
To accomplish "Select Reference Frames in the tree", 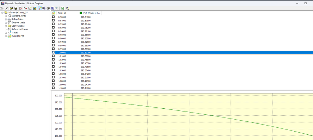I will (x=20, y=29).
